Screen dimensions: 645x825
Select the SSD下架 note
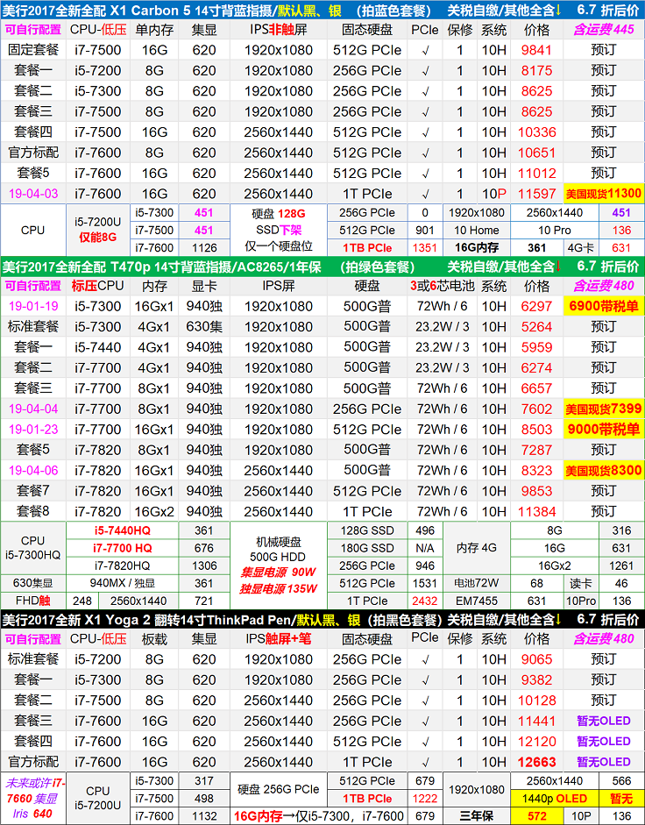click(278, 230)
